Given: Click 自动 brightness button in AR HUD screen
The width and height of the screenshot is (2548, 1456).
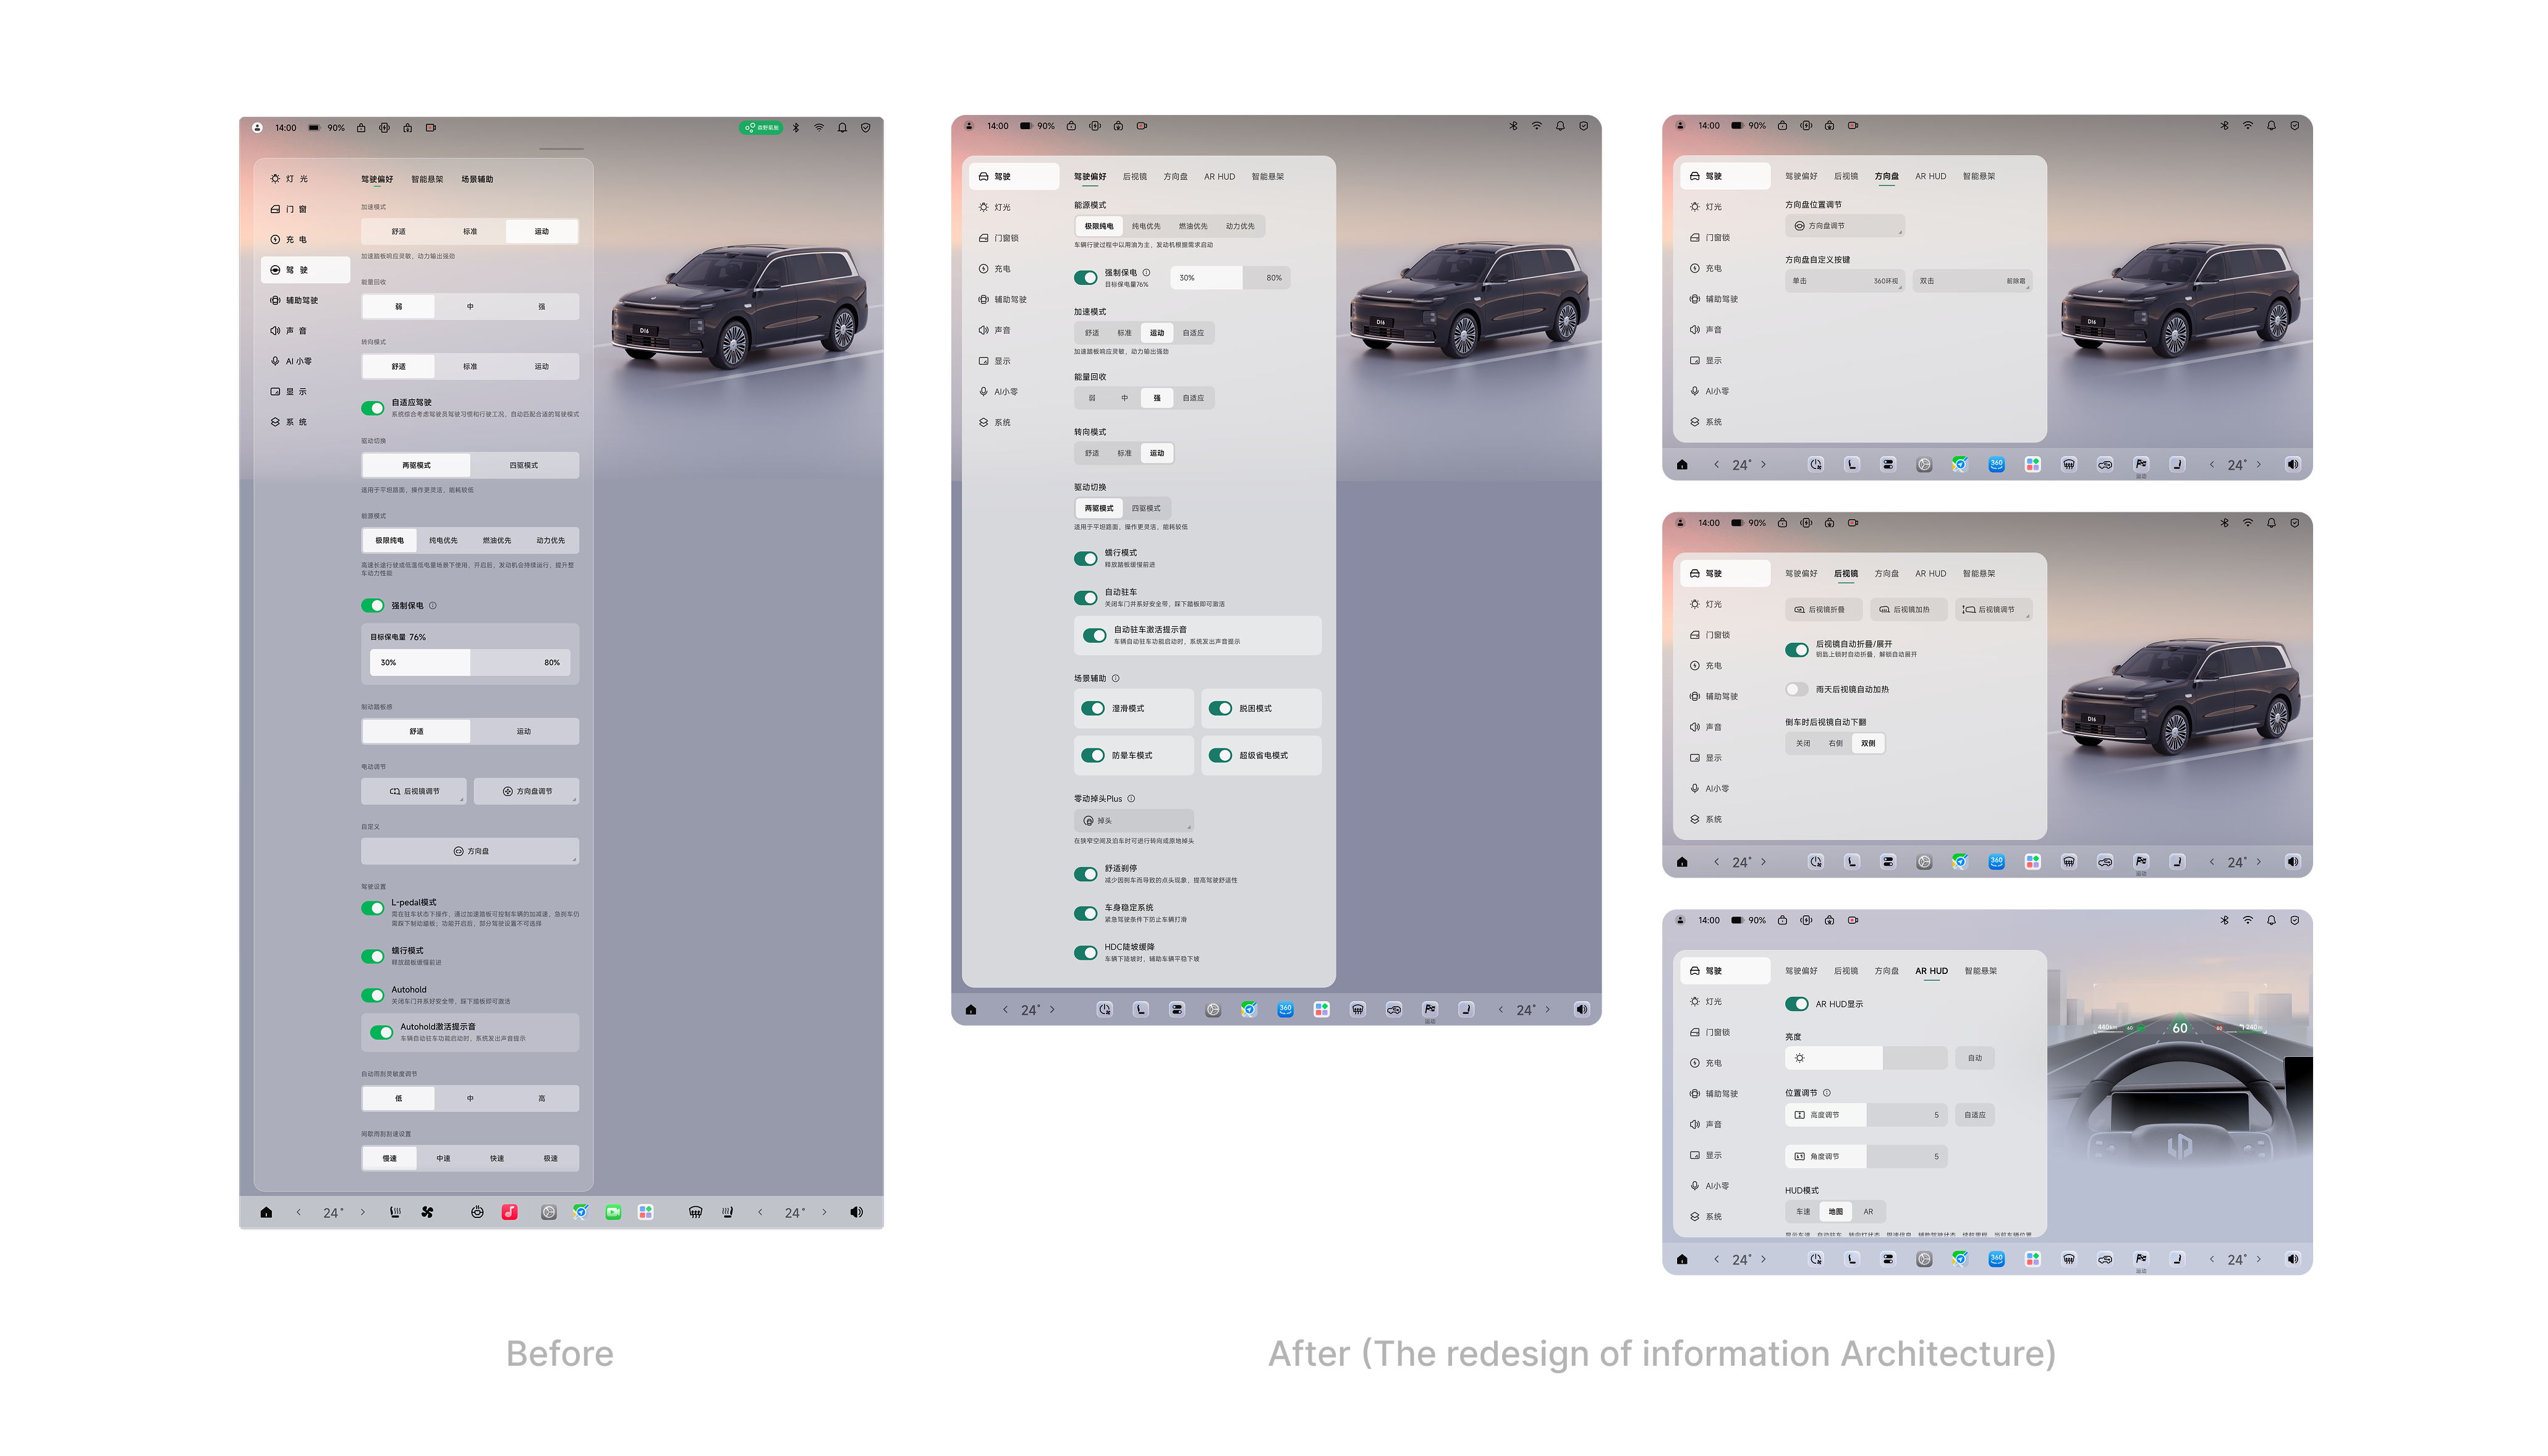Looking at the screenshot, I should tap(1975, 1058).
